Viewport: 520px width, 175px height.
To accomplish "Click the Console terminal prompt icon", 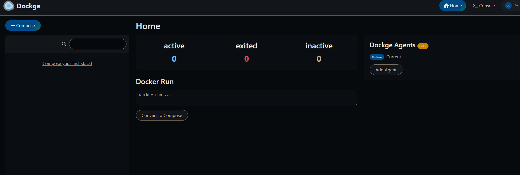I will click(x=475, y=6).
